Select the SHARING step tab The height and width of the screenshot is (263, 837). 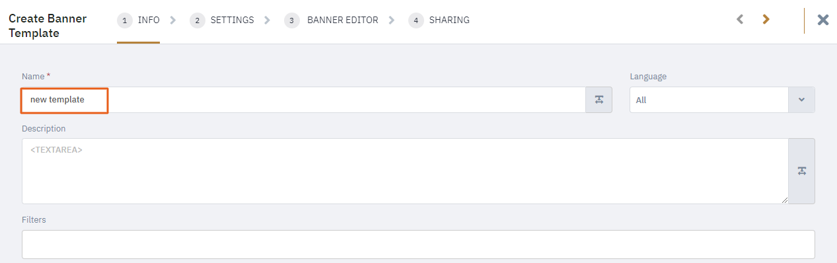[439, 20]
